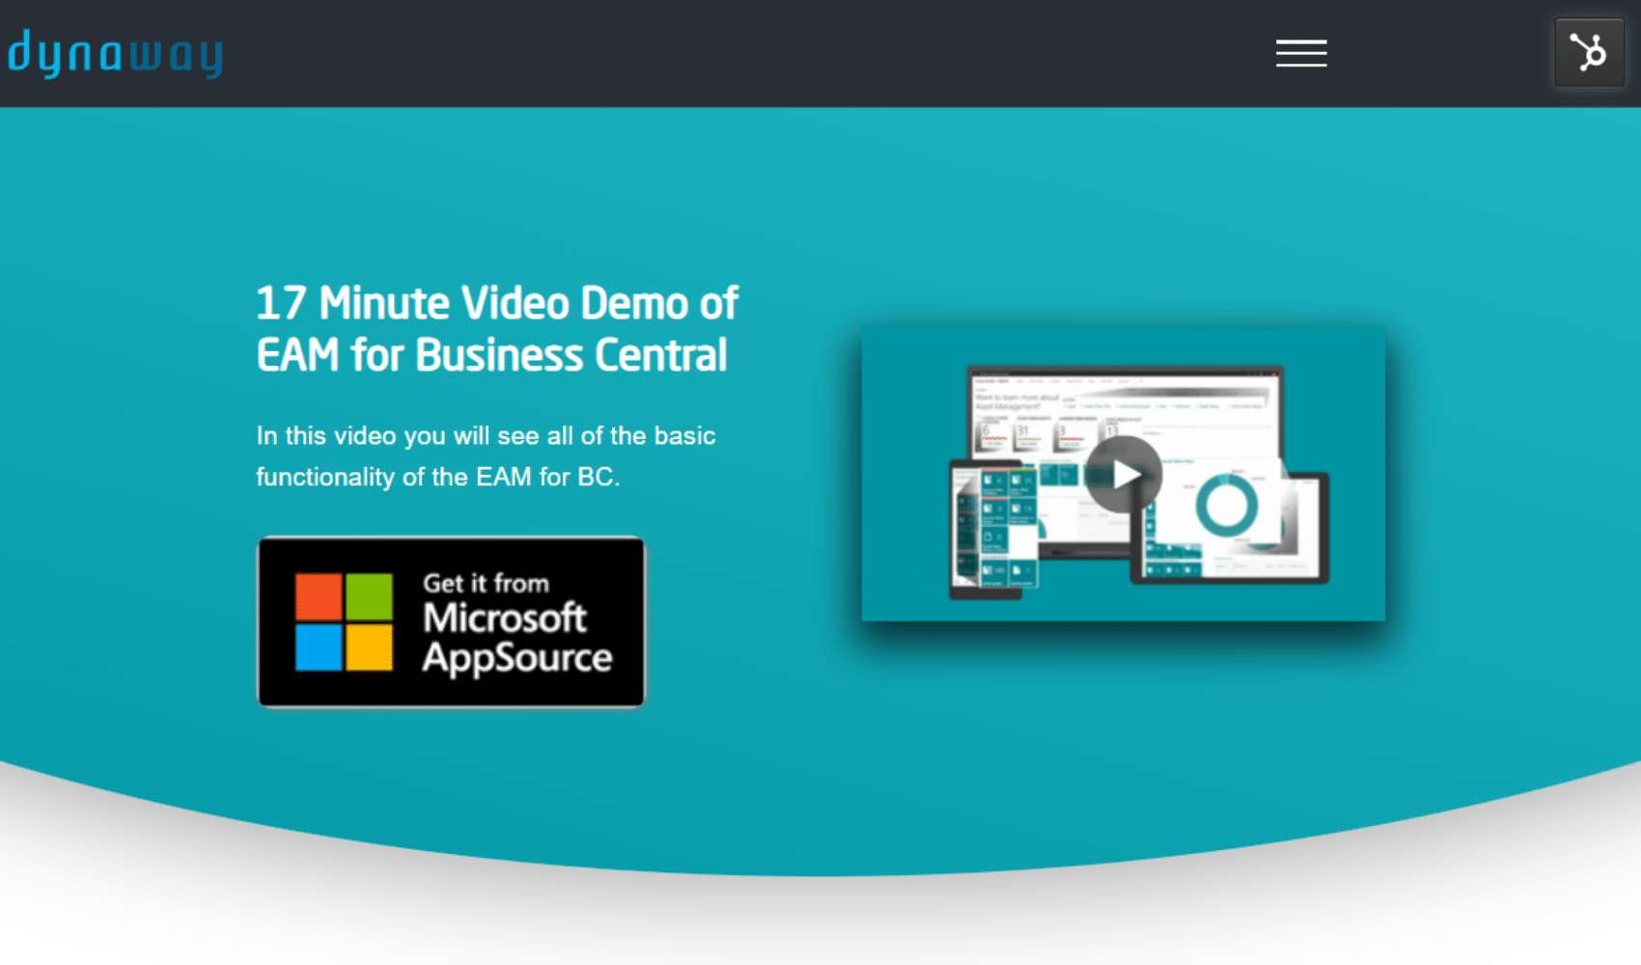The width and height of the screenshot is (1641, 965).
Task: Open the demo video thumbnail
Action: pos(1124,474)
